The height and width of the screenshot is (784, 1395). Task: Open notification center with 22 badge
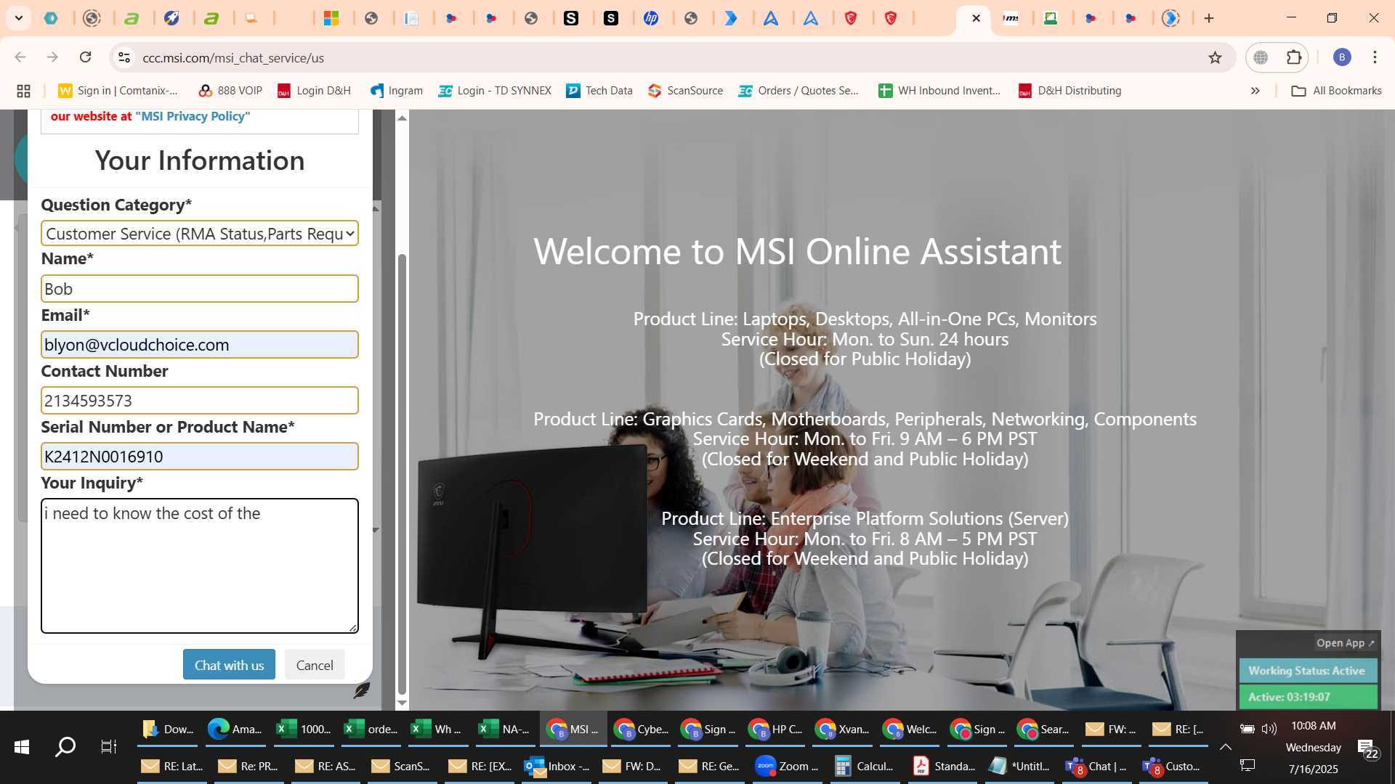(x=1367, y=748)
